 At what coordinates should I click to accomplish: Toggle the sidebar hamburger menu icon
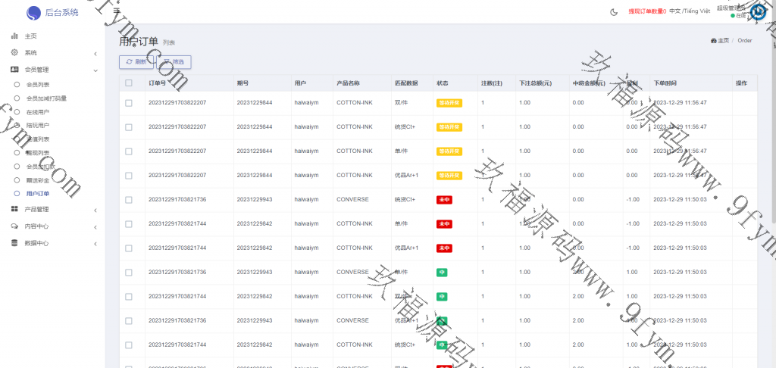pos(115,11)
